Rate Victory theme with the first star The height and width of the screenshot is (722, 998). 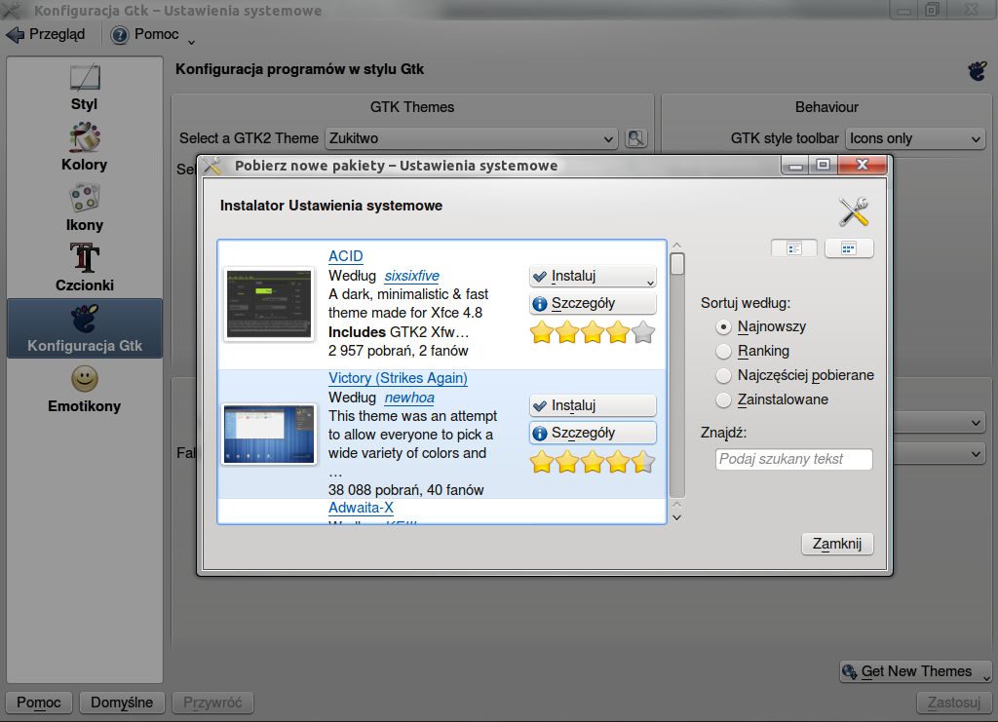coord(542,462)
